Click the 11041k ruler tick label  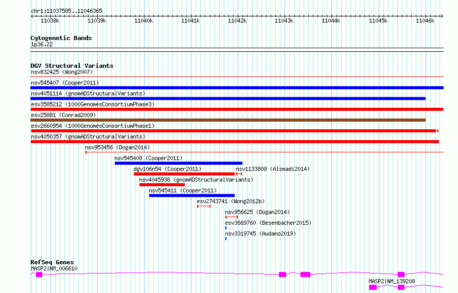point(190,21)
